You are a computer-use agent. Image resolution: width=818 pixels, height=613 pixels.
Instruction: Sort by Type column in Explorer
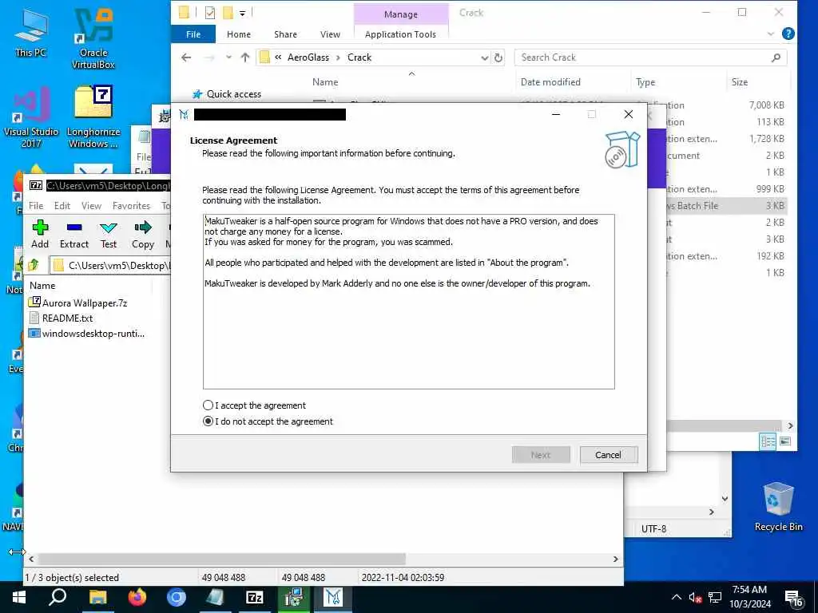pos(645,82)
